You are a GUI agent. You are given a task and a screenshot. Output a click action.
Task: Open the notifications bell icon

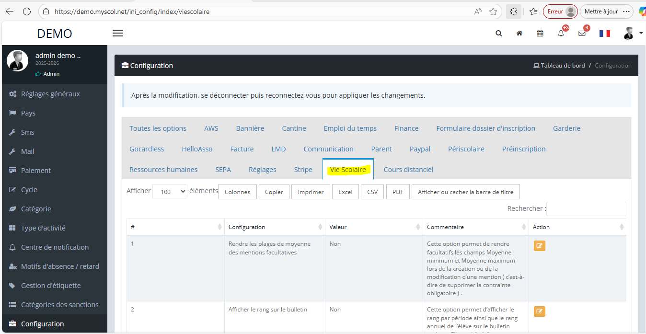561,34
